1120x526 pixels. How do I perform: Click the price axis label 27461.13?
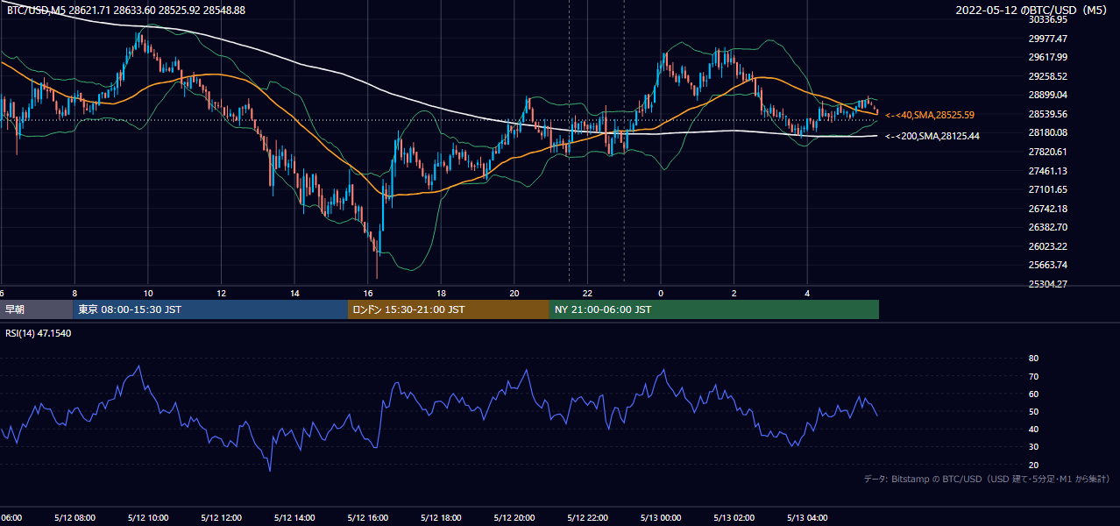click(1048, 171)
